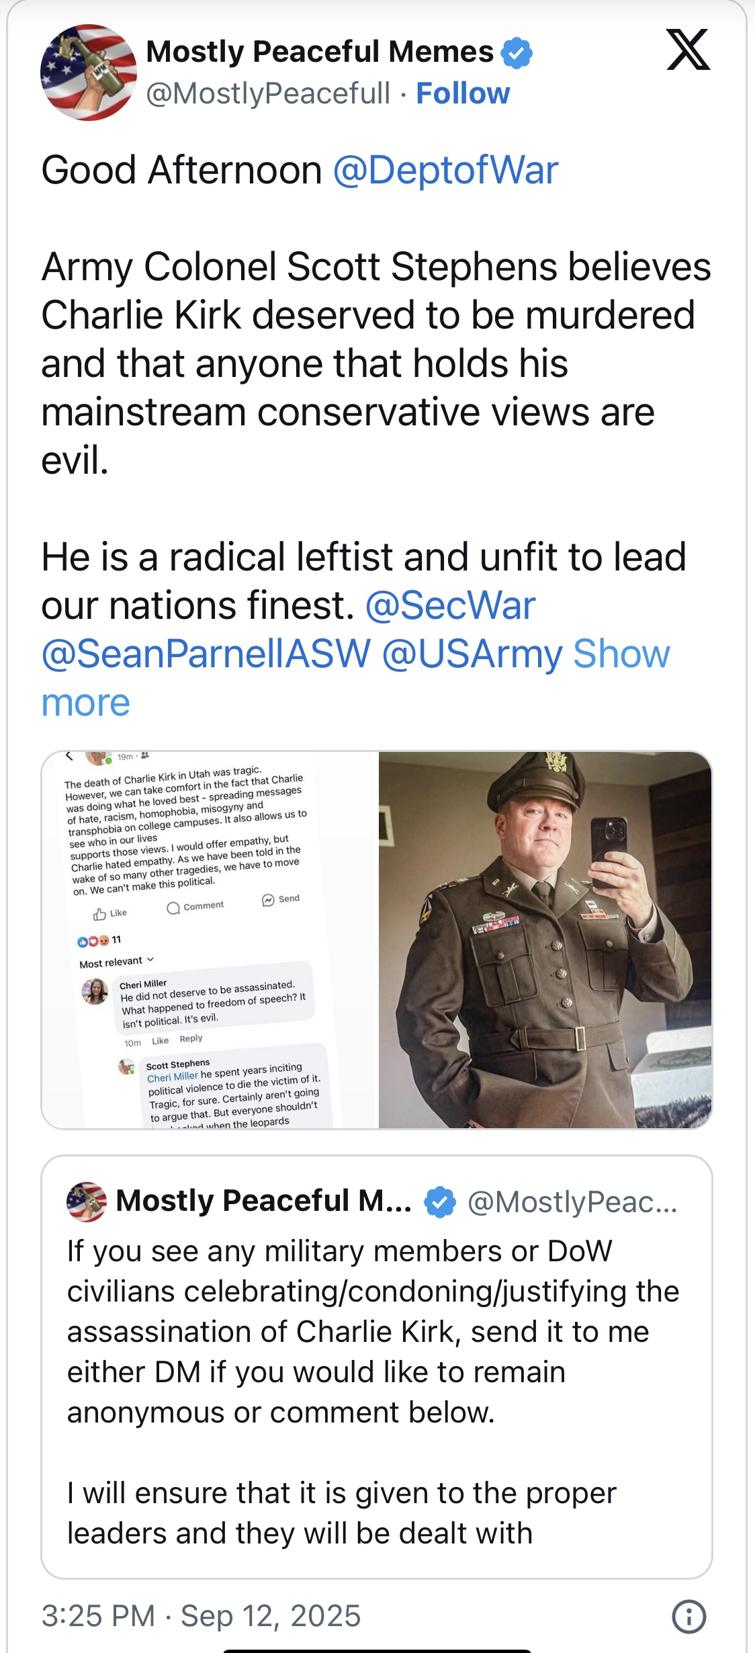Open the @DeptofWar mention
Viewport: 755px width, 1653px height.
click(445, 170)
